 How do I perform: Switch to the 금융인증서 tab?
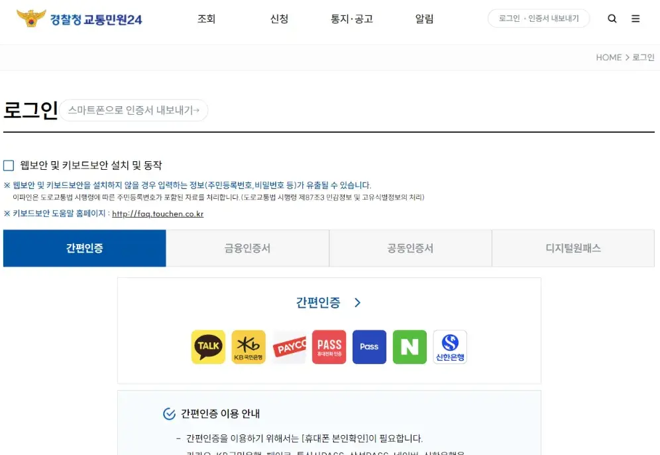point(247,247)
